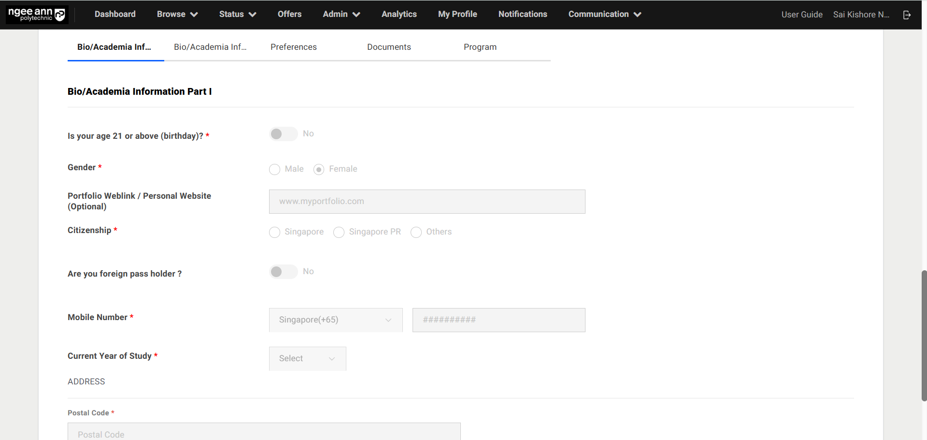This screenshot has width=927, height=440.
Task: Toggle the foreign pass holder switch
Action: click(x=283, y=272)
